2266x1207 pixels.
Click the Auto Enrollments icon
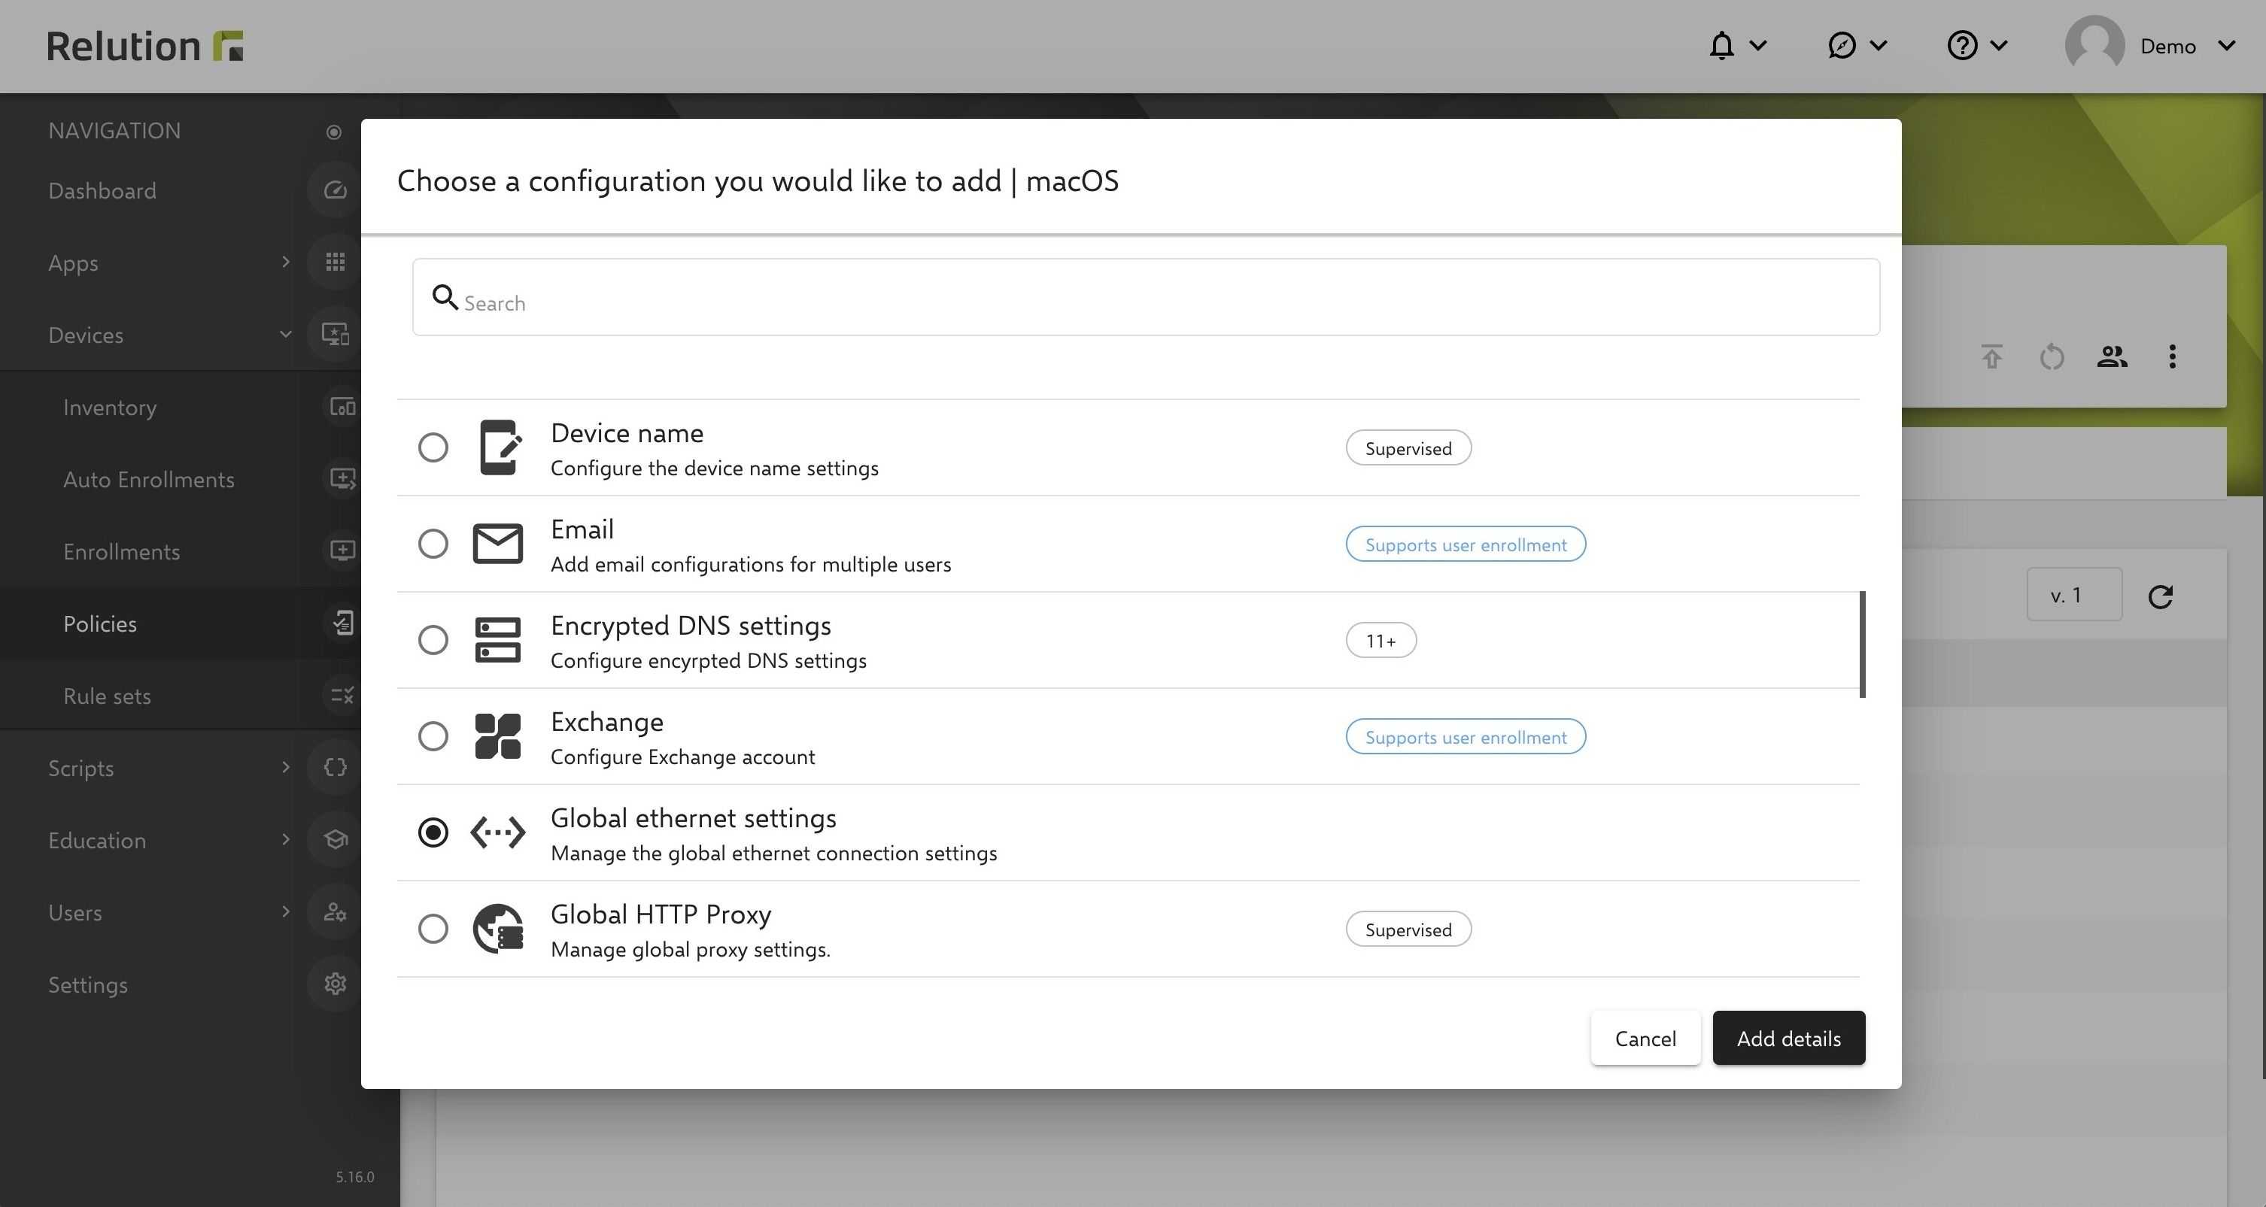(342, 478)
